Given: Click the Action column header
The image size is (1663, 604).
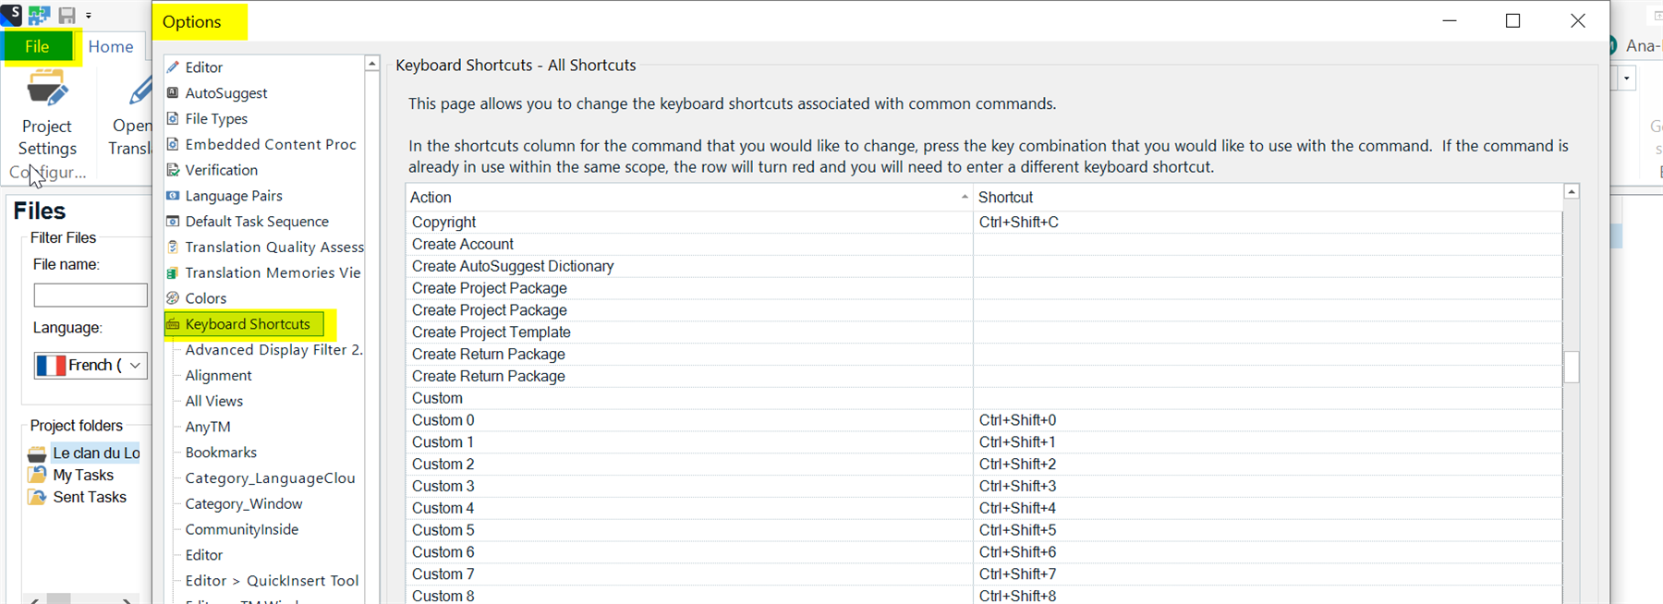Looking at the screenshot, I should 689,197.
